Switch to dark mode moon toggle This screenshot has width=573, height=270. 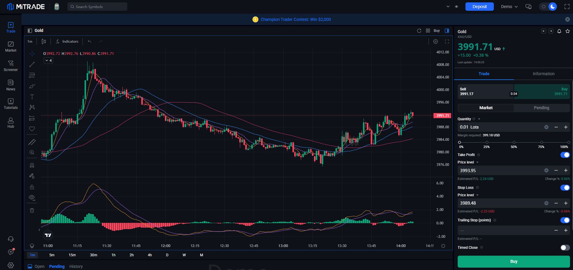(x=553, y=7)
